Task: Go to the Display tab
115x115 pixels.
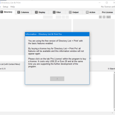Action: 40,12
